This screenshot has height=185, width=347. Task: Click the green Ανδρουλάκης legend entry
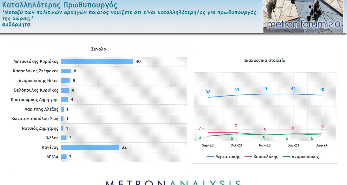pos(301,157)
